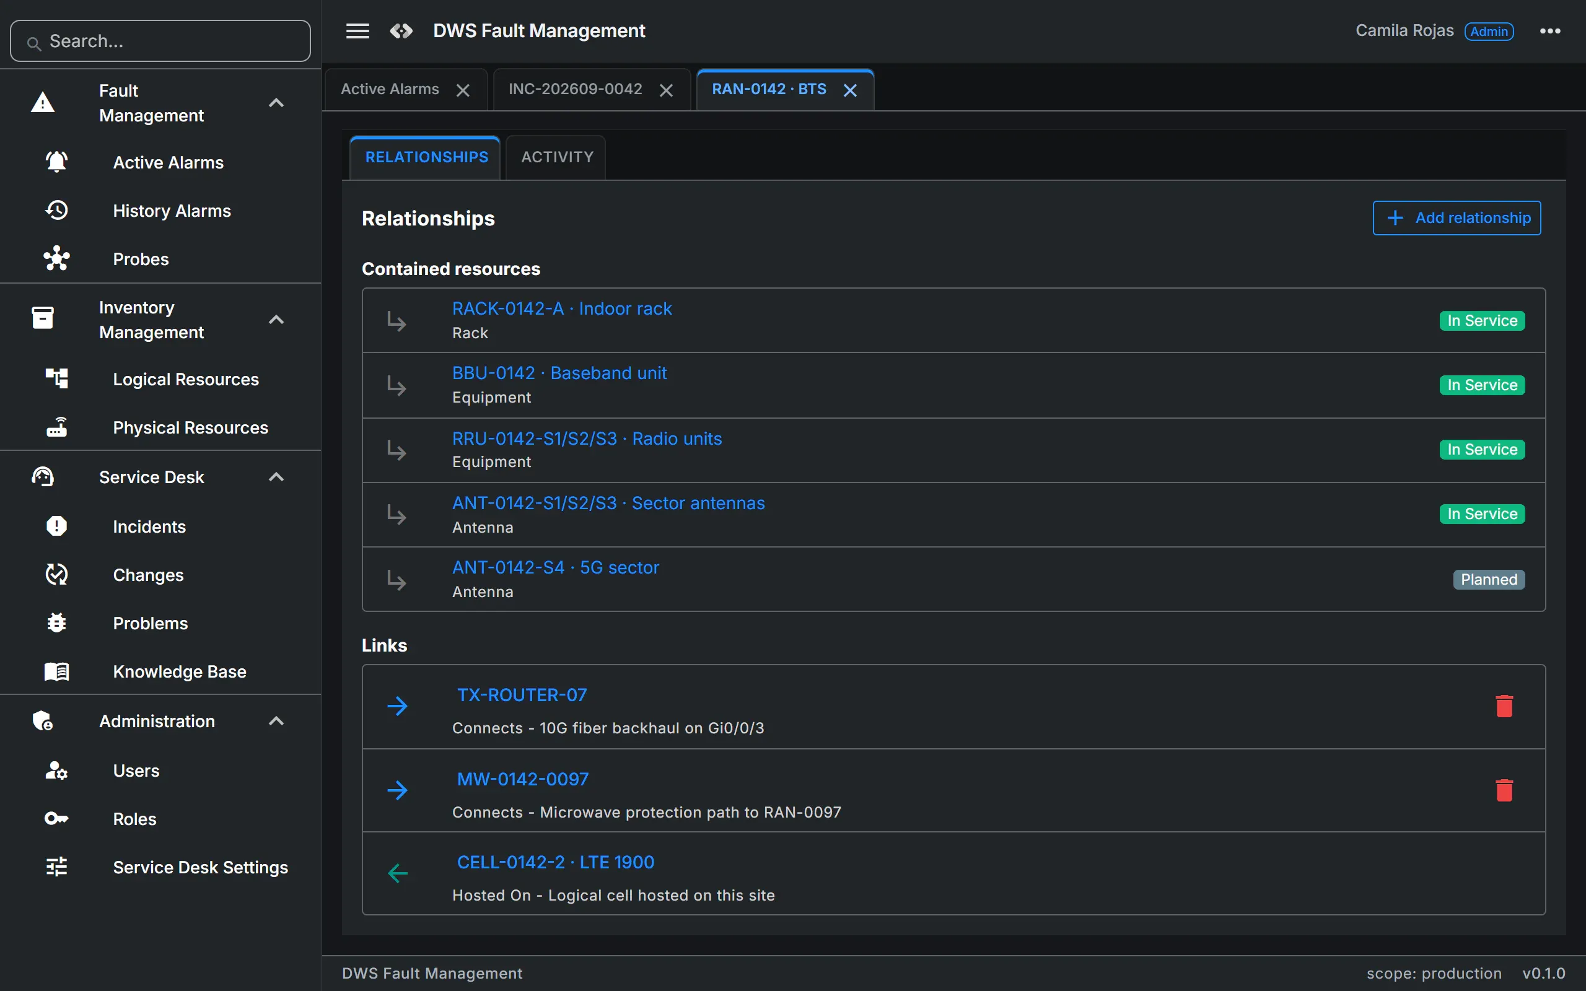The width and height of the screenshot is (1586, 991).
Task: Click the History Alarms clock icon
Action: (56, 211)
